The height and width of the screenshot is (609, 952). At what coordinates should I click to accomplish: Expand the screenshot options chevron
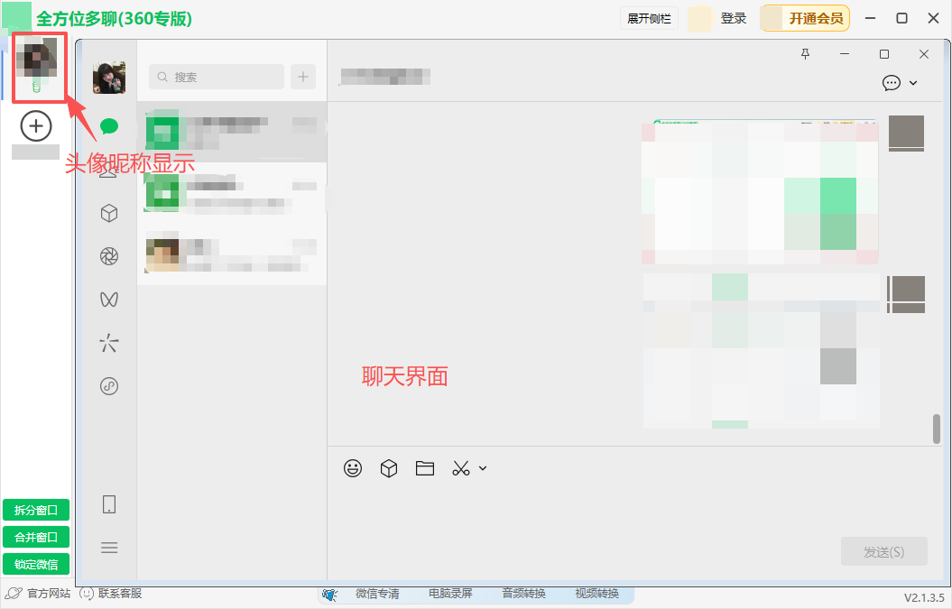(482, 468)
